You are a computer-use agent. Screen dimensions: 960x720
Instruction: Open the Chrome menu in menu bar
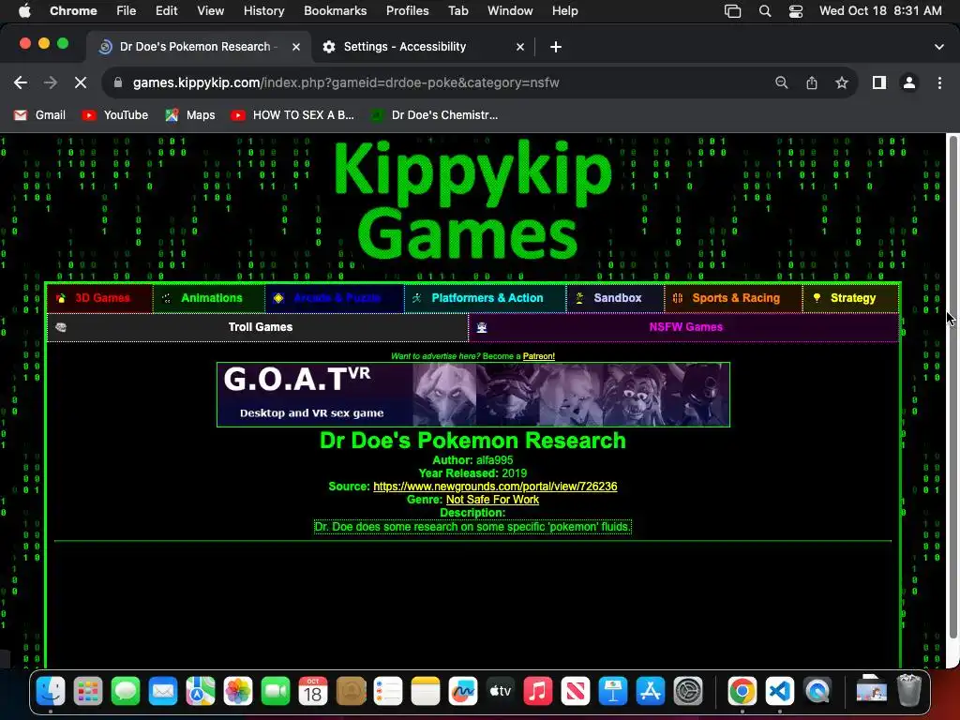(73, 11)
